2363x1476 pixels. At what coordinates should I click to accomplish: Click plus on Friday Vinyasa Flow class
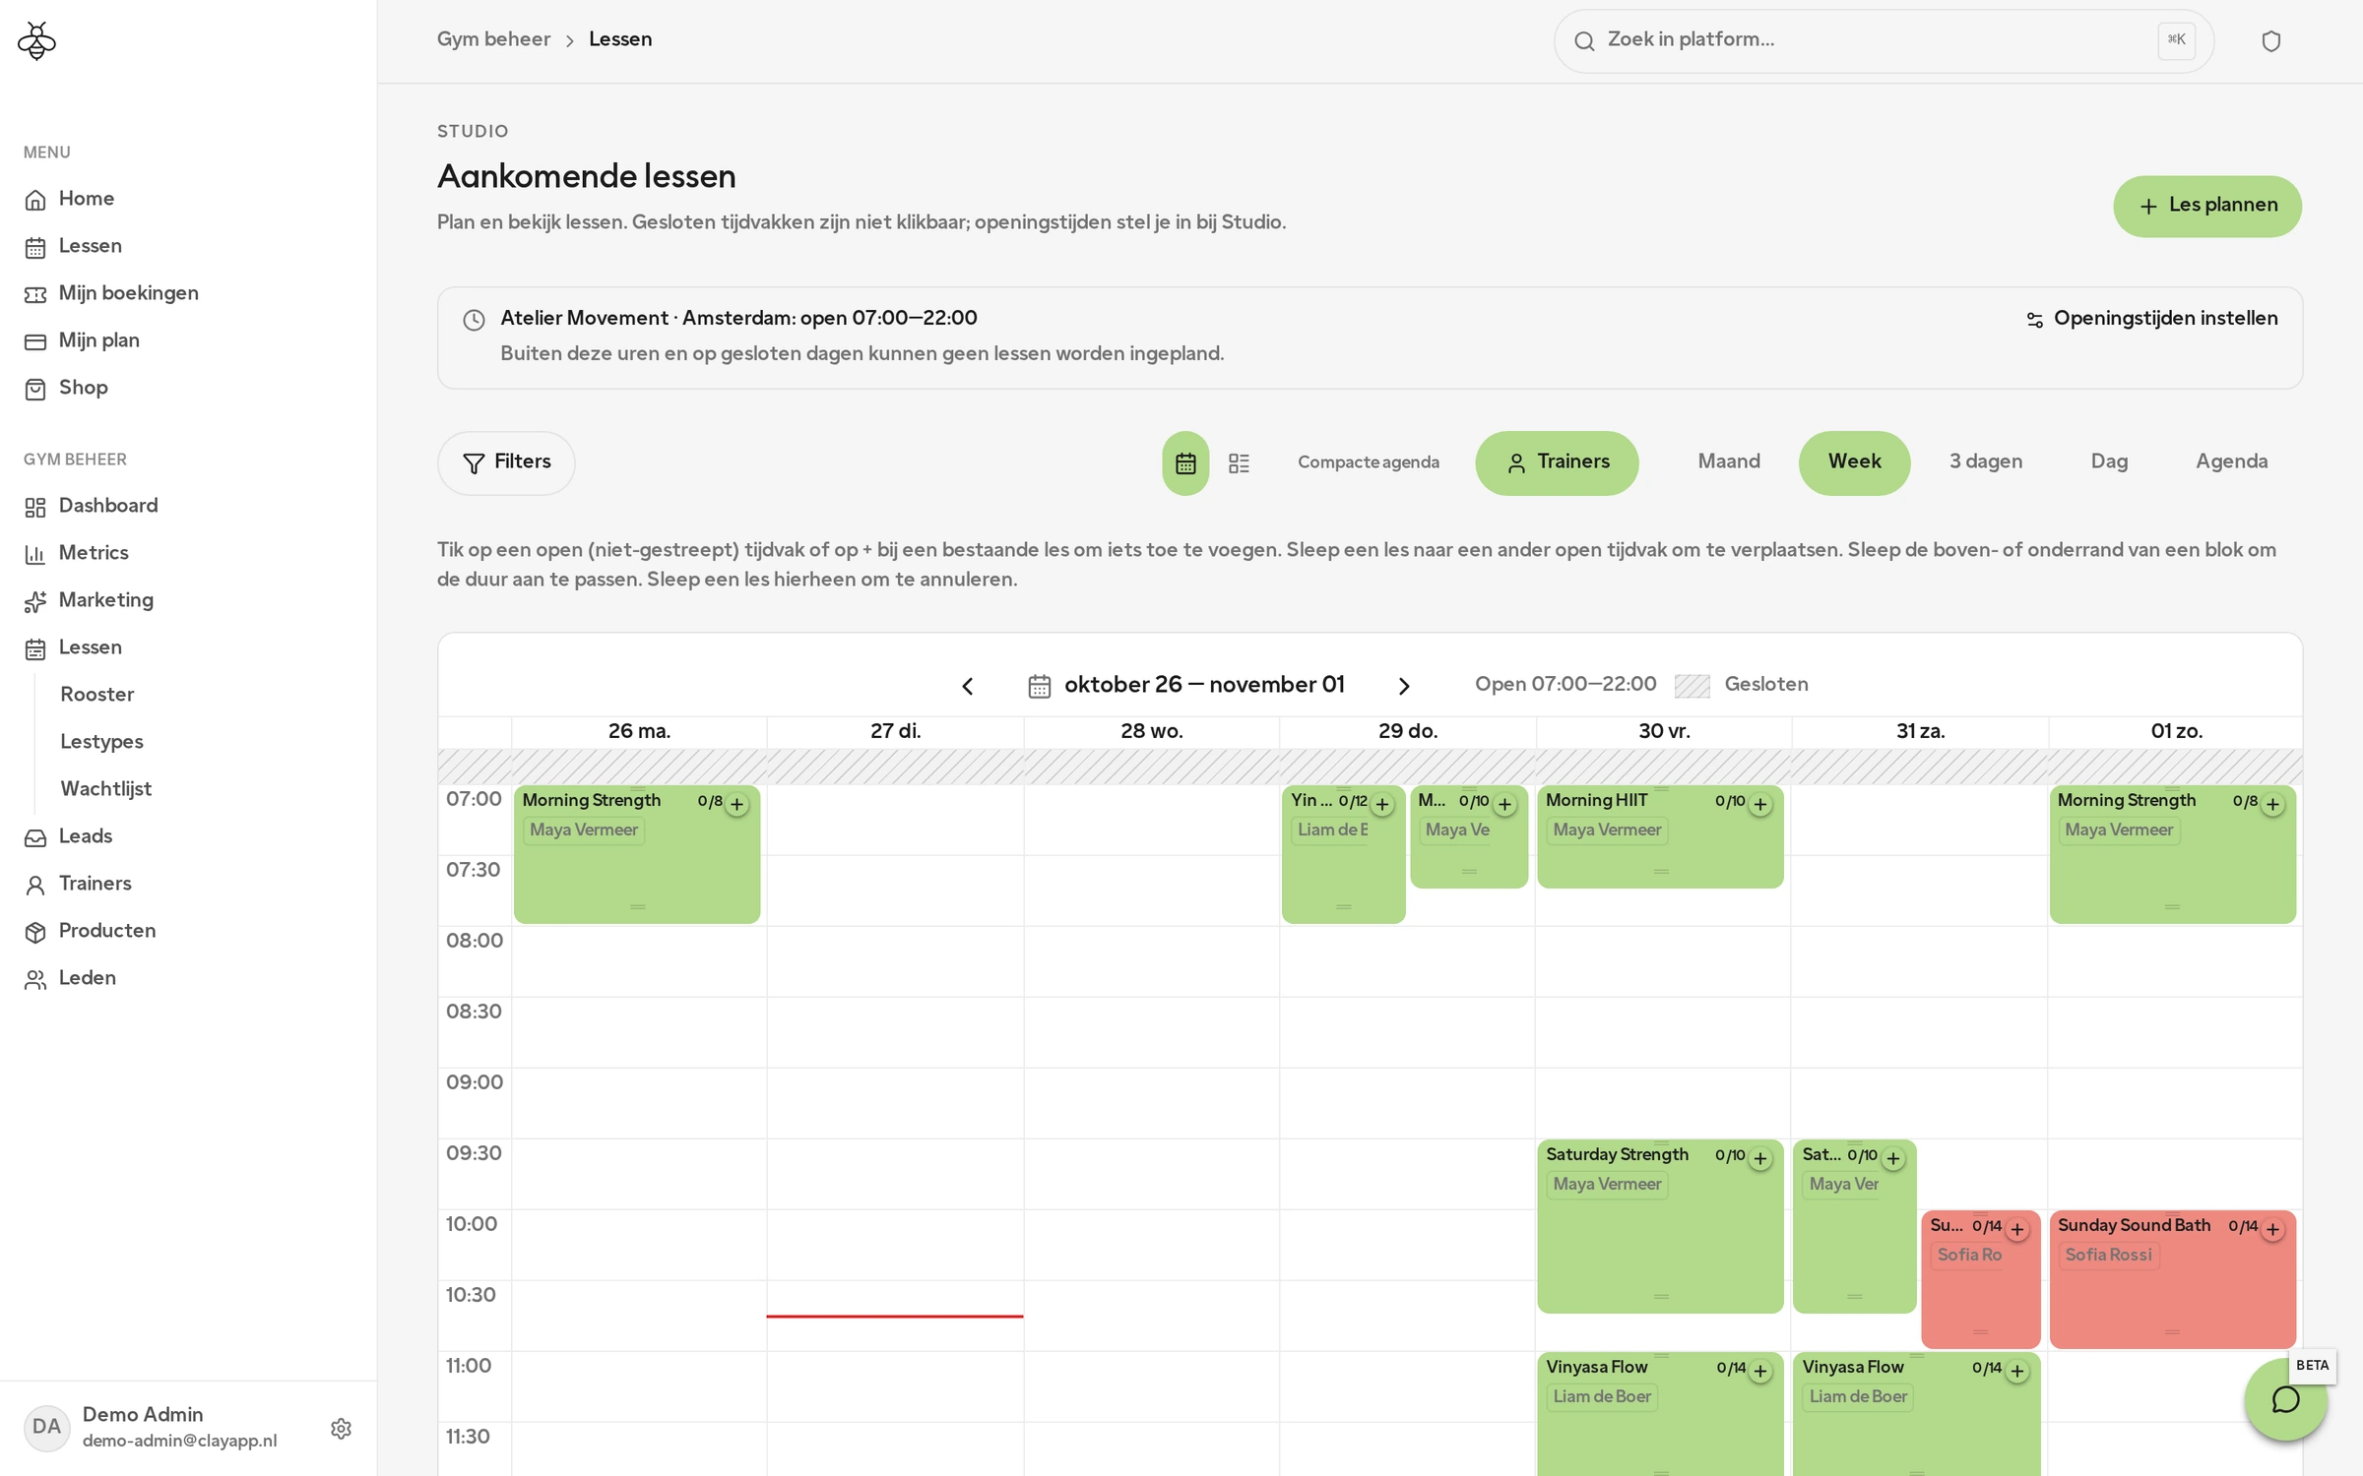(1760, 1371)
